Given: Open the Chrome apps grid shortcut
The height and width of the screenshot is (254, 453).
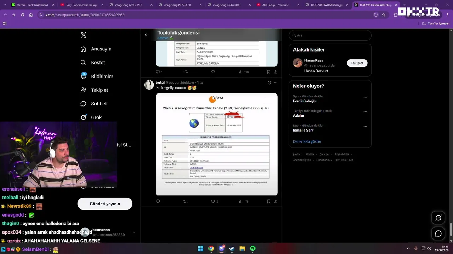Looking at the screenshot, I should [x=5, y=23].
